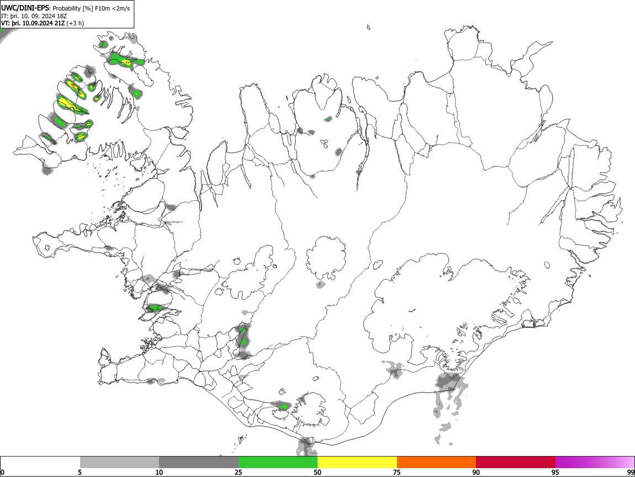
Task: Click the green 25–50% legend swatch
Action: (278, 463)
